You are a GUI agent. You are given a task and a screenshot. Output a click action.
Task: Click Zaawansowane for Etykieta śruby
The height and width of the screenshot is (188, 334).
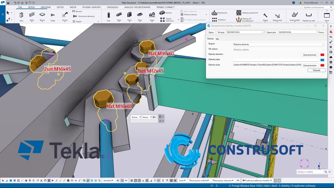310,65
